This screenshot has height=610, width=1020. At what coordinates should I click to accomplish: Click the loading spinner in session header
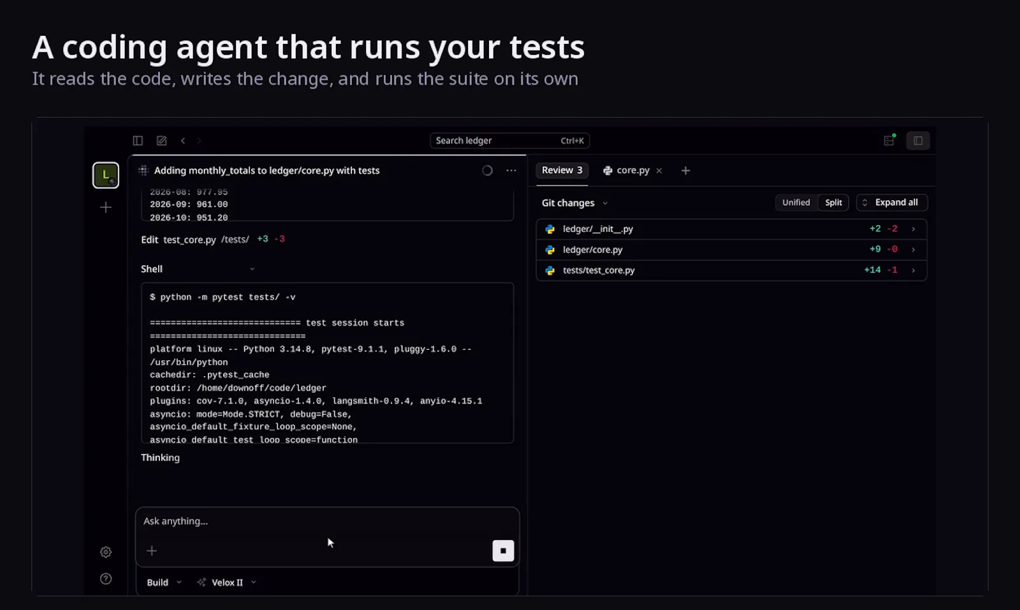488,170
